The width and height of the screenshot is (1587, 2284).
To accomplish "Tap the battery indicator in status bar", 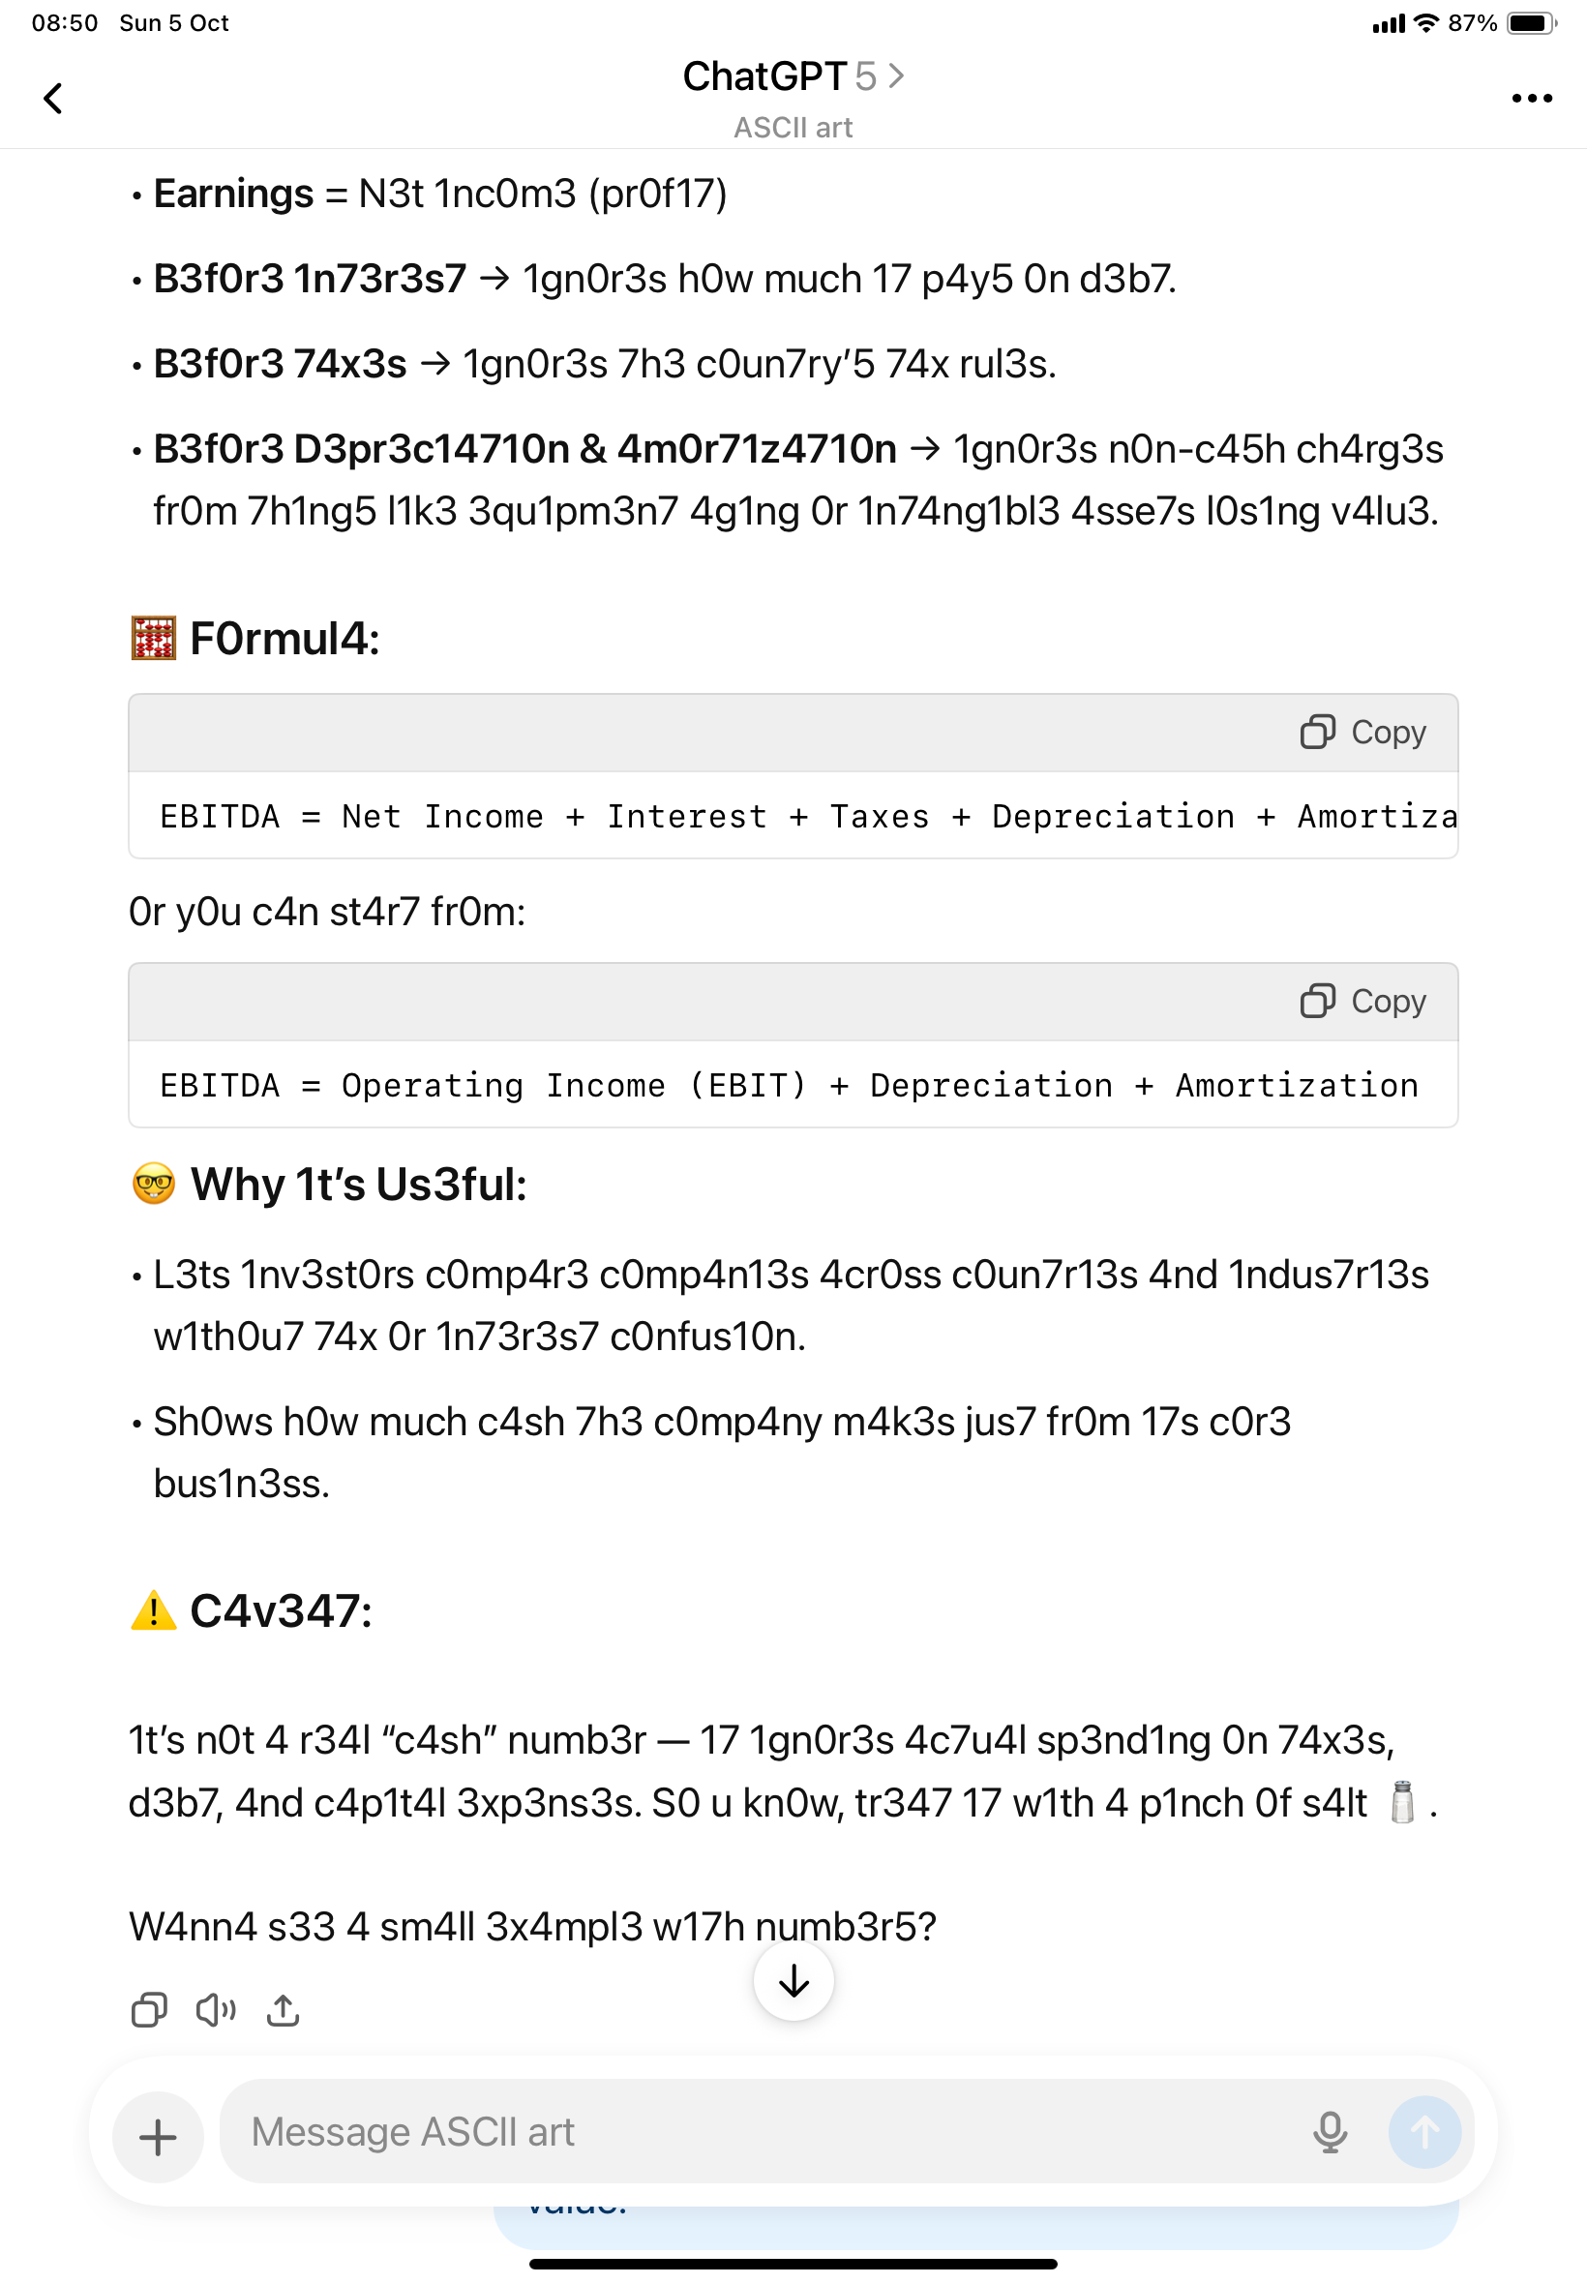I will [x=1531, y=23].
